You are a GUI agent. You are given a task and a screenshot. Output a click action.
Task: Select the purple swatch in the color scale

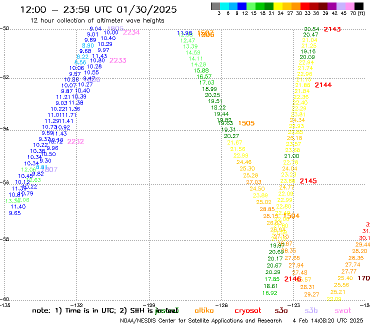tap(332, 6)
